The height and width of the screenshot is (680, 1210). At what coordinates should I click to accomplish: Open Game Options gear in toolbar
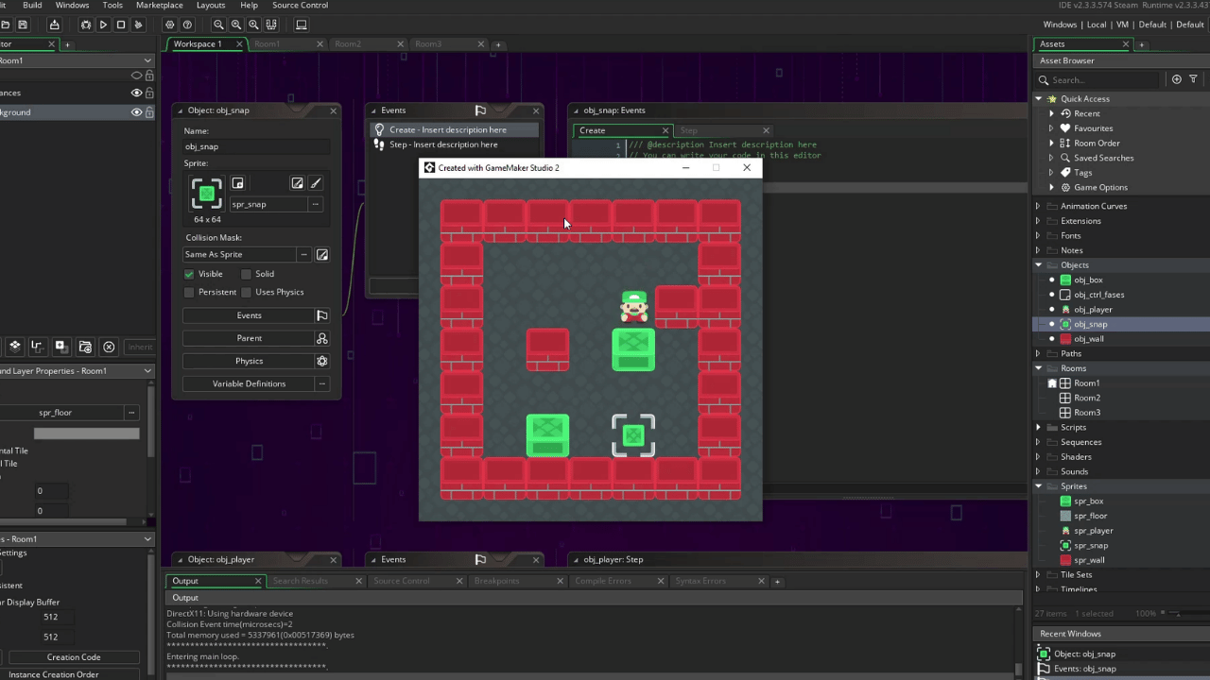pos(170,25)
